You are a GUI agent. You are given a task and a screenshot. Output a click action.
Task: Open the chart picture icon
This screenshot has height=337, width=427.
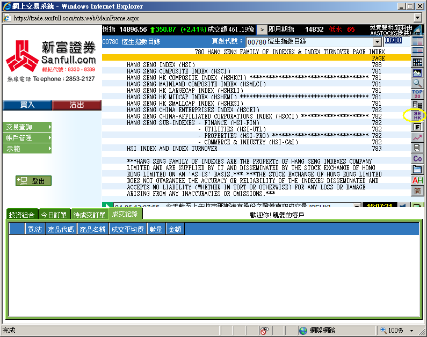coord(417,73)
